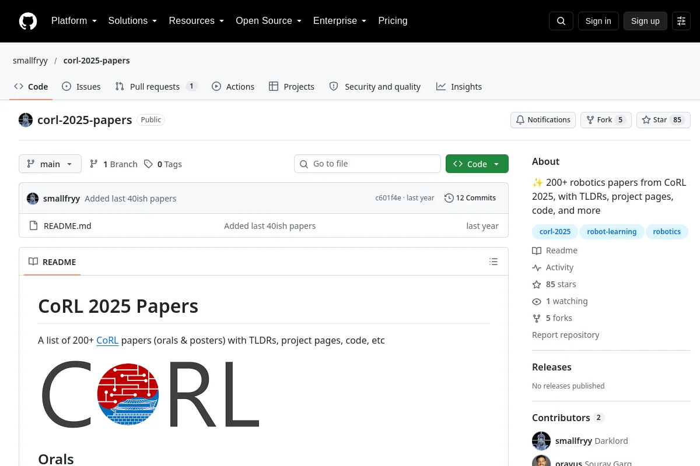Click the smallfryy author name in the commit row
Image resolution: width=700 pixels, height=466 pixels.
tap(61, 199)
